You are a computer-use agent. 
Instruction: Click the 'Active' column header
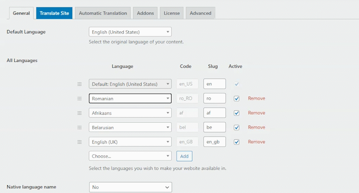point(235,66)
